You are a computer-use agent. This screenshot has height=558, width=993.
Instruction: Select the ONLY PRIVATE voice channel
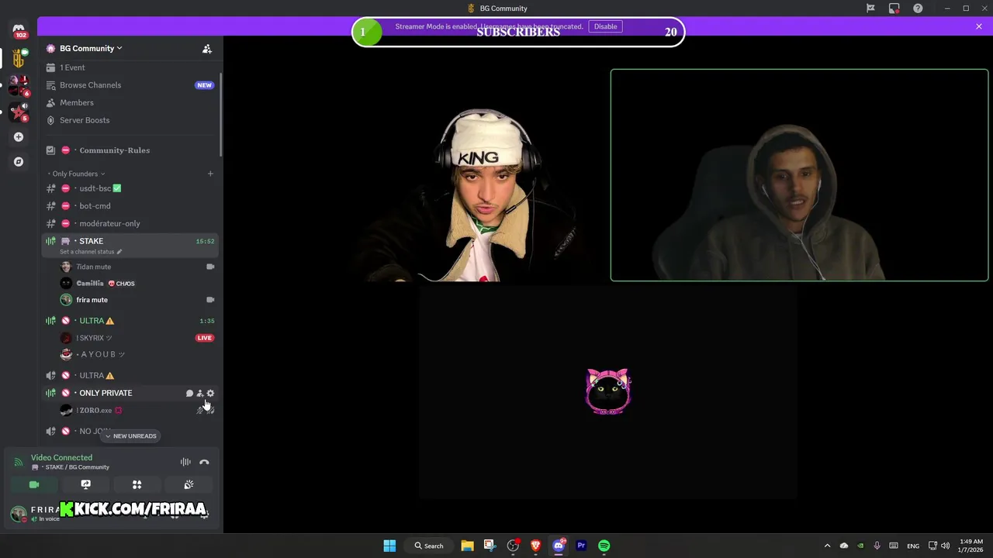pos(130,393)
